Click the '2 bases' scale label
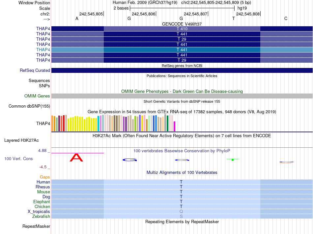 click(121, 8)
